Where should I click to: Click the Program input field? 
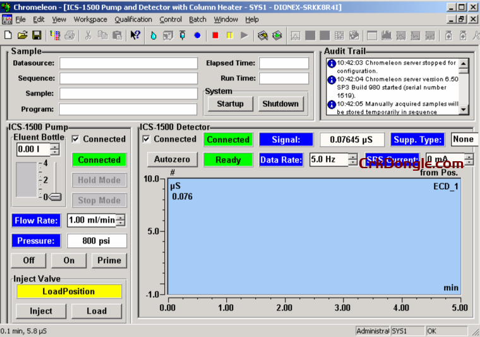pos(128,109)
